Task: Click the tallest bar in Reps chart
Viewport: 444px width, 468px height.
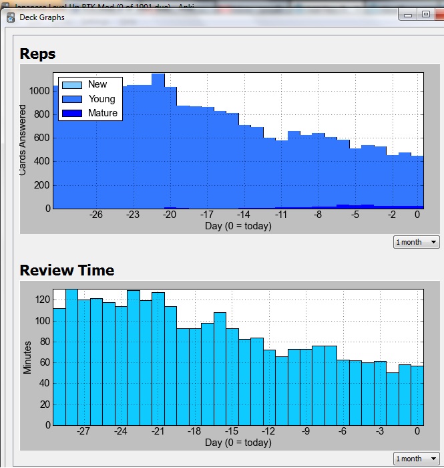Action: pos(158,140)
